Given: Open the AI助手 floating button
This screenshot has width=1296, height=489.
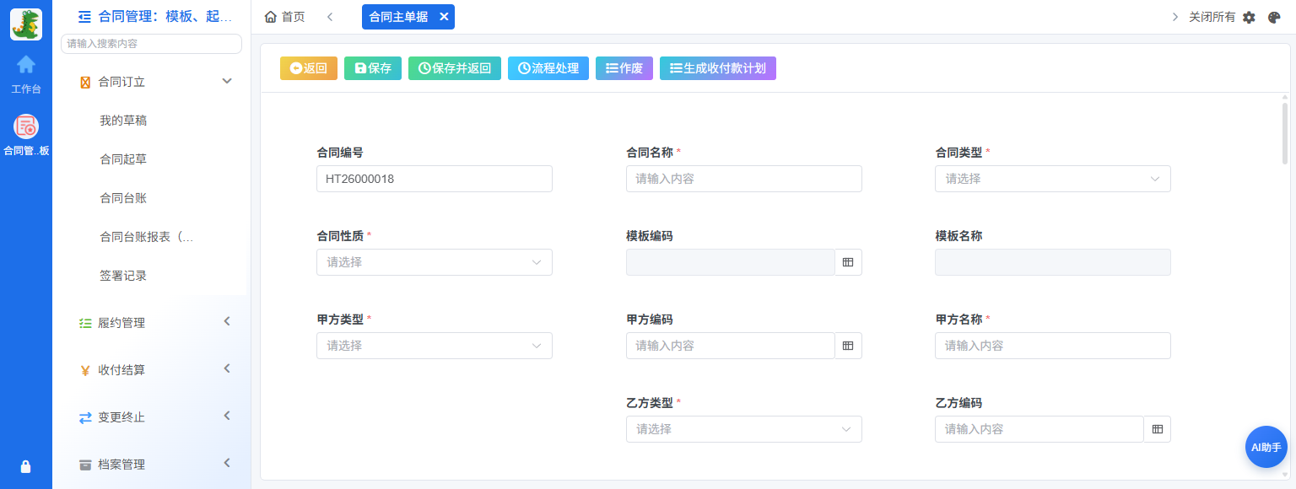Looking at the screenshot, I should 1266,447.
